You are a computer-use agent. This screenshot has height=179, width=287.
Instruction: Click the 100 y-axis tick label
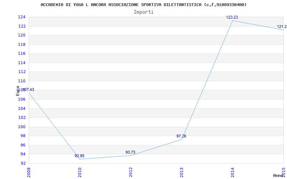coord(22,127)
